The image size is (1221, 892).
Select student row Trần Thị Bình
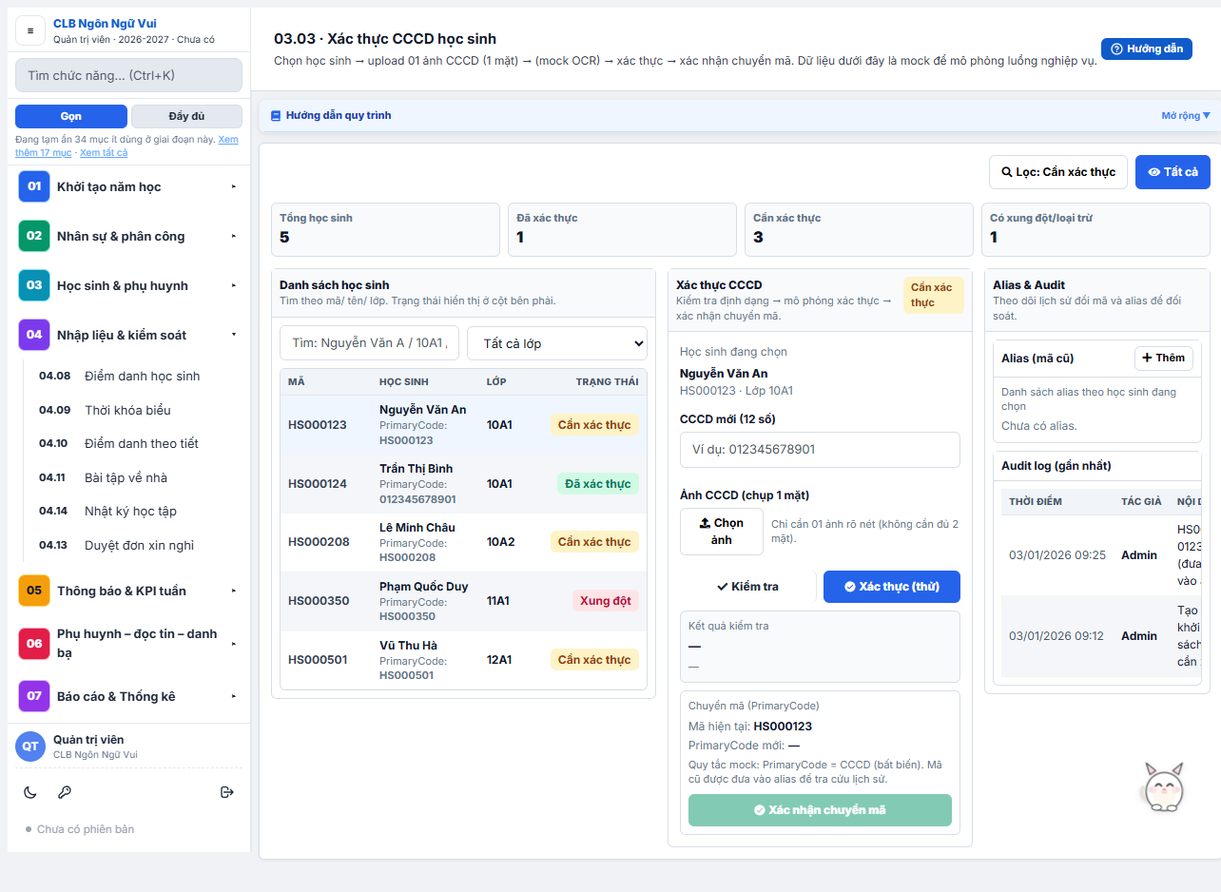(x=463, y=484)
